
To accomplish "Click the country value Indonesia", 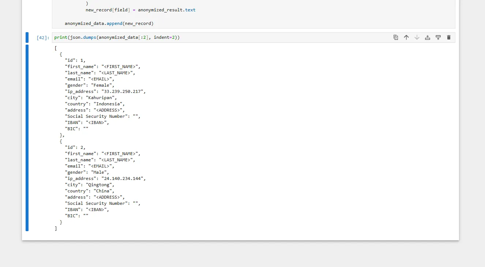I will (108, 104).
